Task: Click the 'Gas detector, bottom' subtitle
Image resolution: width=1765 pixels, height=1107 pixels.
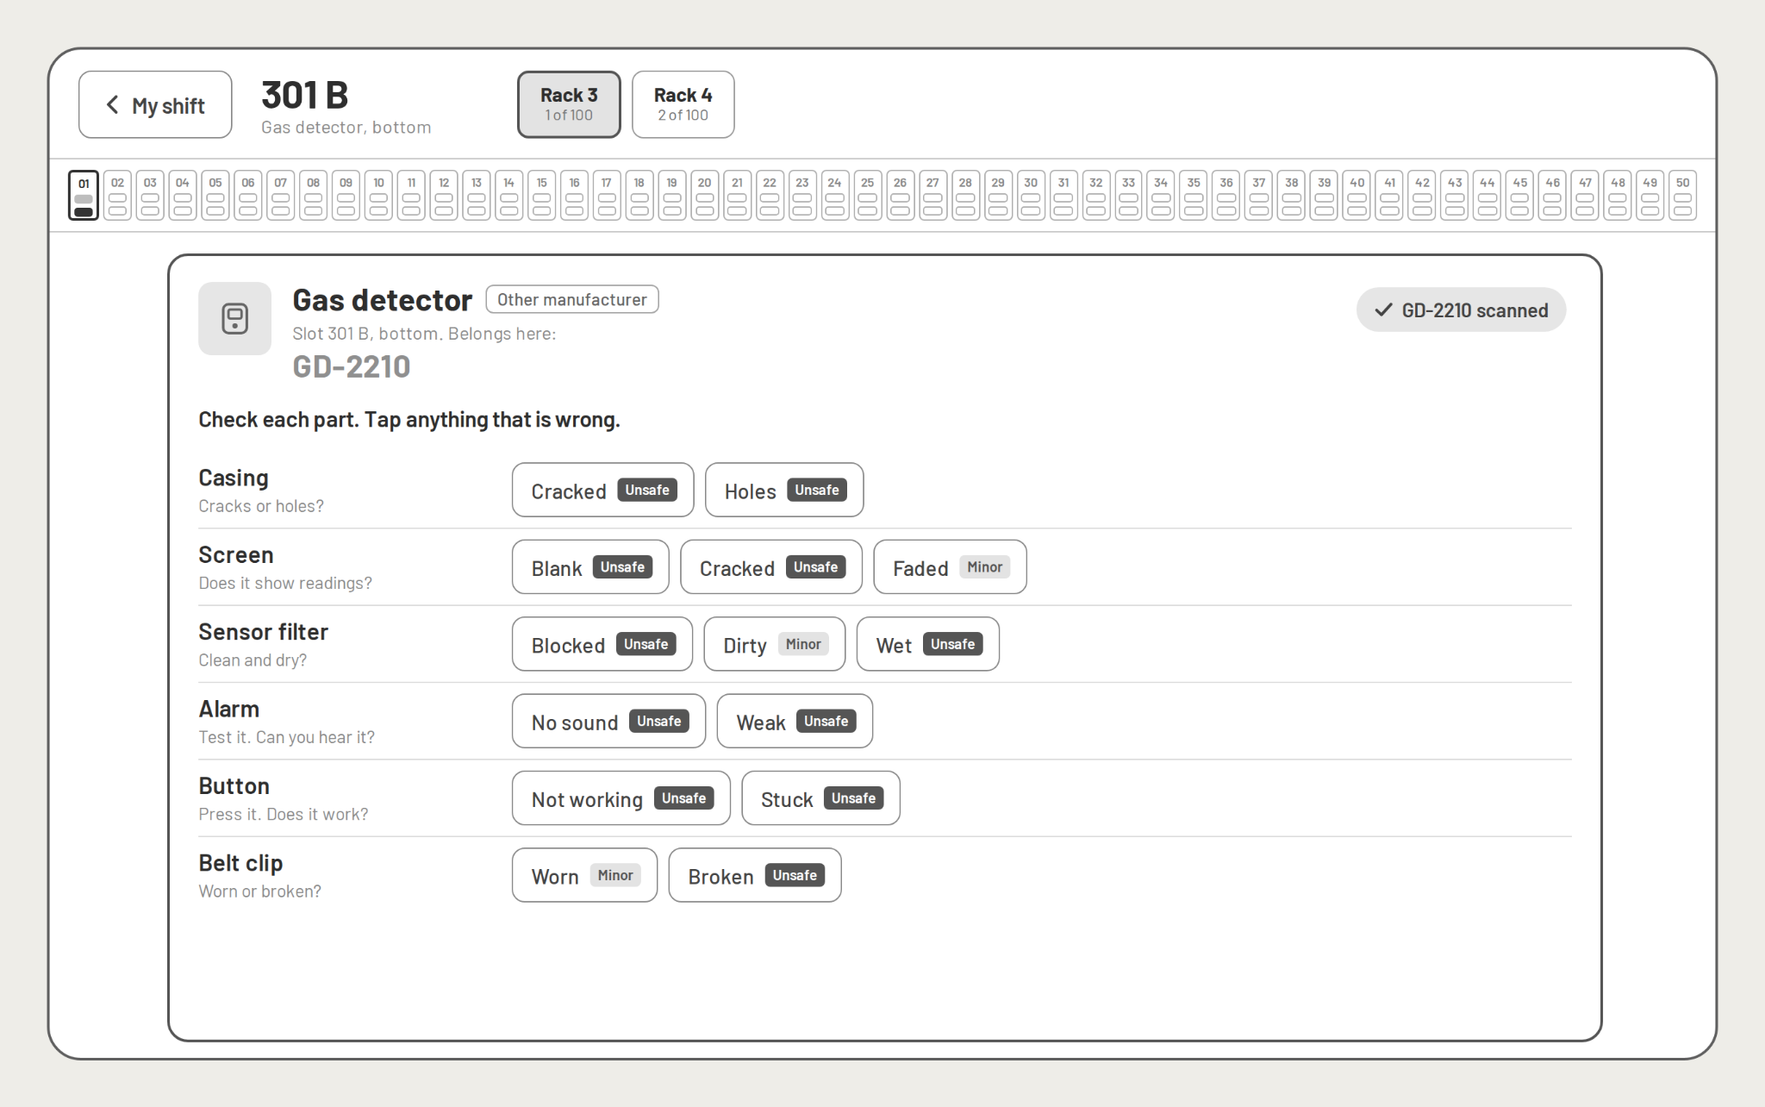Action: pos(346,128)
